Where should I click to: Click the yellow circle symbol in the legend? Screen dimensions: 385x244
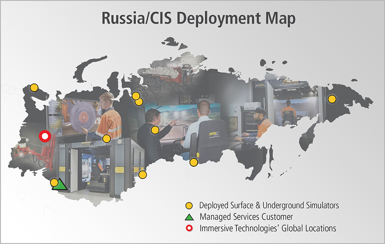tap(189, 205)
